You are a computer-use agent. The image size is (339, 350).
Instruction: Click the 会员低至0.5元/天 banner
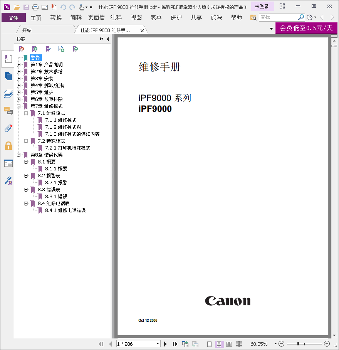pos(306,28)
